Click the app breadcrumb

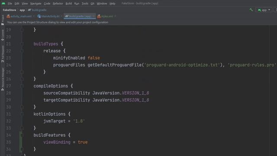[22, 10]
